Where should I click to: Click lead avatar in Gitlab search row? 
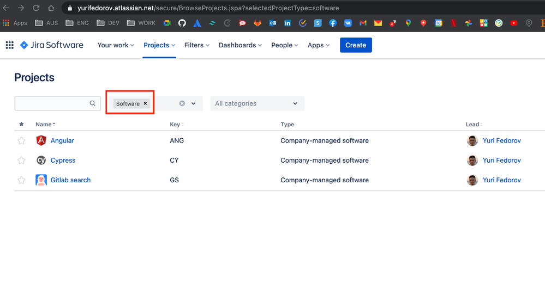(x=472, y=180)
